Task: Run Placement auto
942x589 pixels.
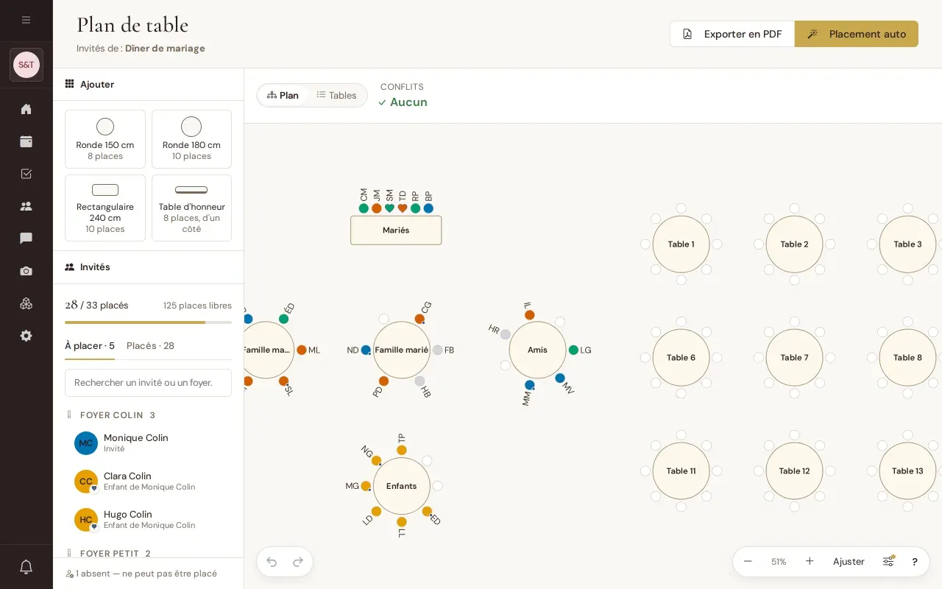Action: pyautogui.click(x=857, y=34)
